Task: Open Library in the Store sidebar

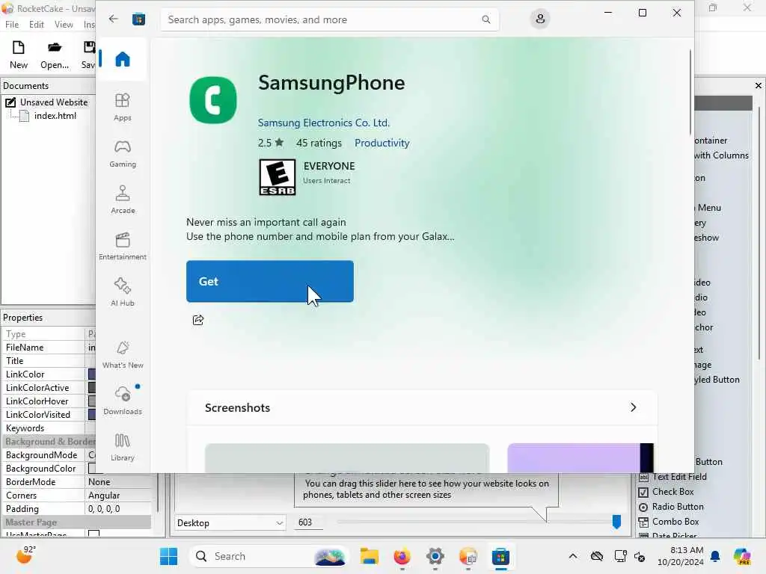Action: click(122, 447)
